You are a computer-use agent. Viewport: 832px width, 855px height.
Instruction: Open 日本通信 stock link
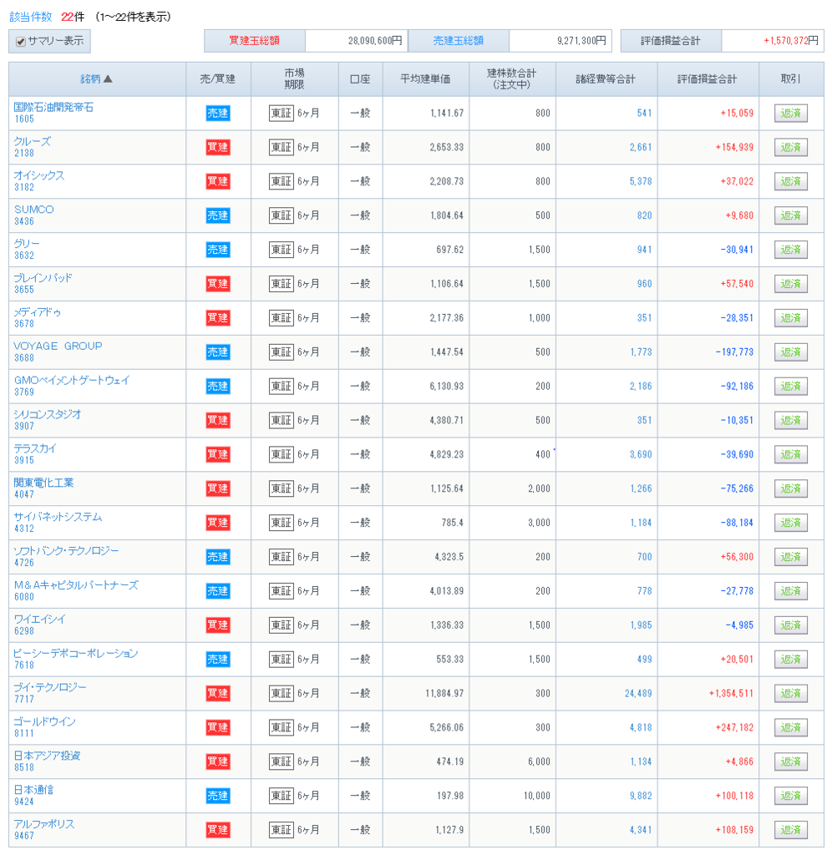33,790
